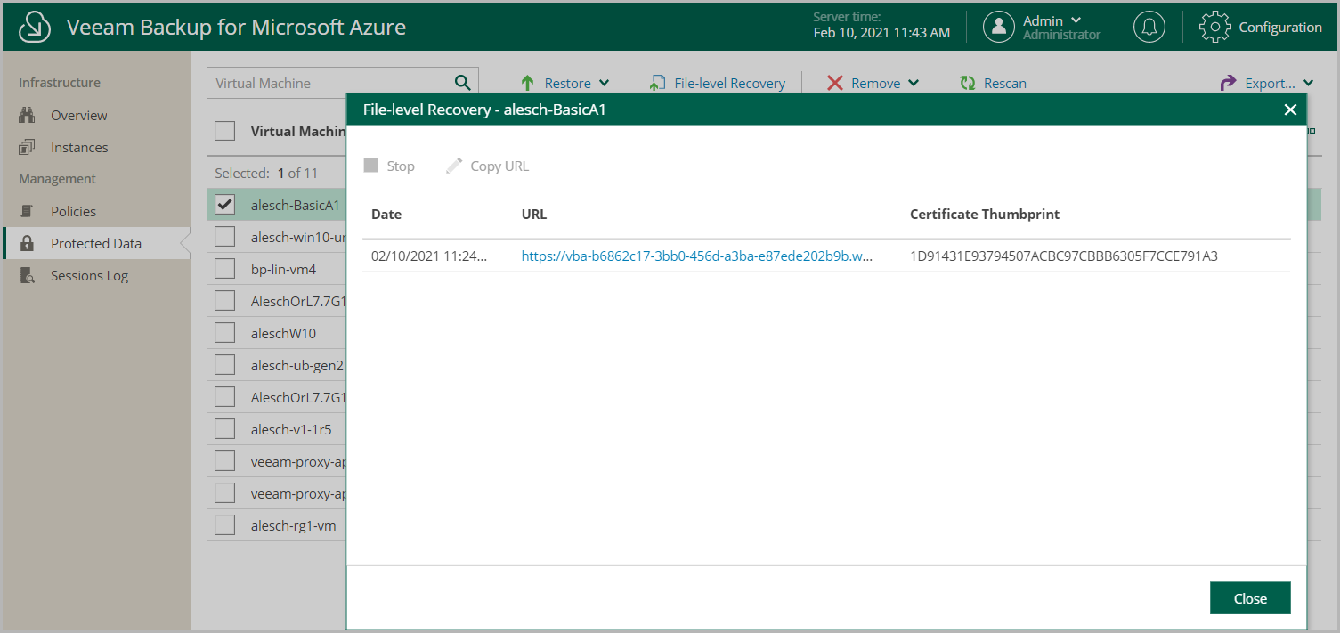The width and height of the screenshot is (1340, 633).
Task: Check the alesch-ub-gen2 checkbox
Action: tap(225, 365)
